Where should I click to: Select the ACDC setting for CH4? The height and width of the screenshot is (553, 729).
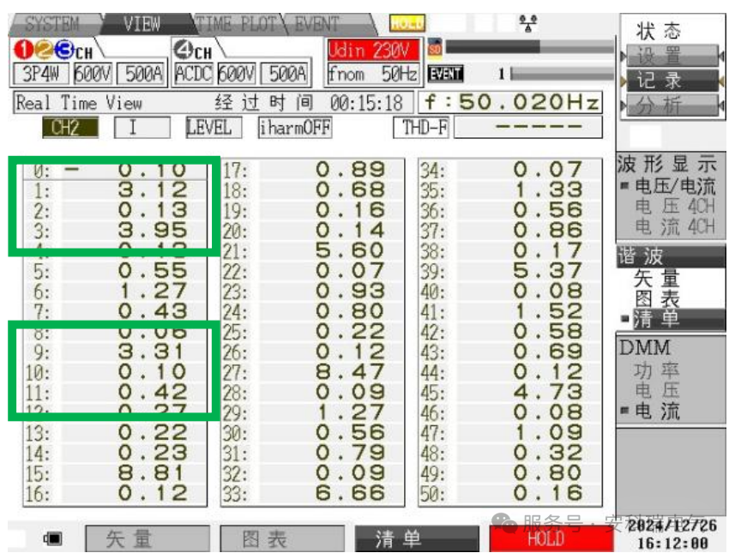point(194,74)
